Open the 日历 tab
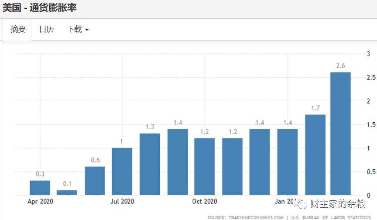The height and width of the screenshot is (220, 377). pyautogui.click(x=46, y=29)
